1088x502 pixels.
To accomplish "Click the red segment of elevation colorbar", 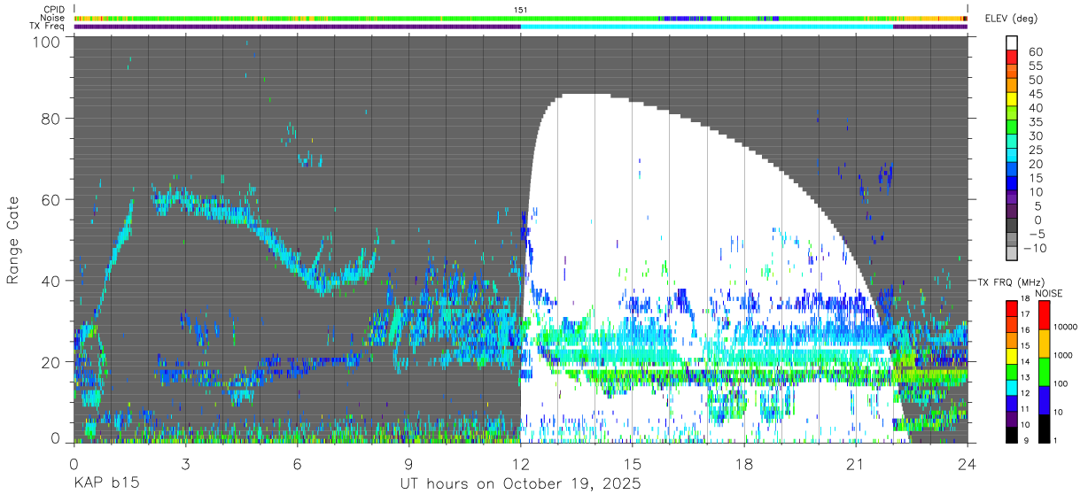I will coord(1012,56).
